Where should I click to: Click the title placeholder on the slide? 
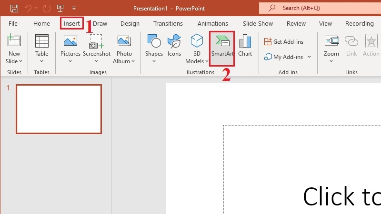302,170
